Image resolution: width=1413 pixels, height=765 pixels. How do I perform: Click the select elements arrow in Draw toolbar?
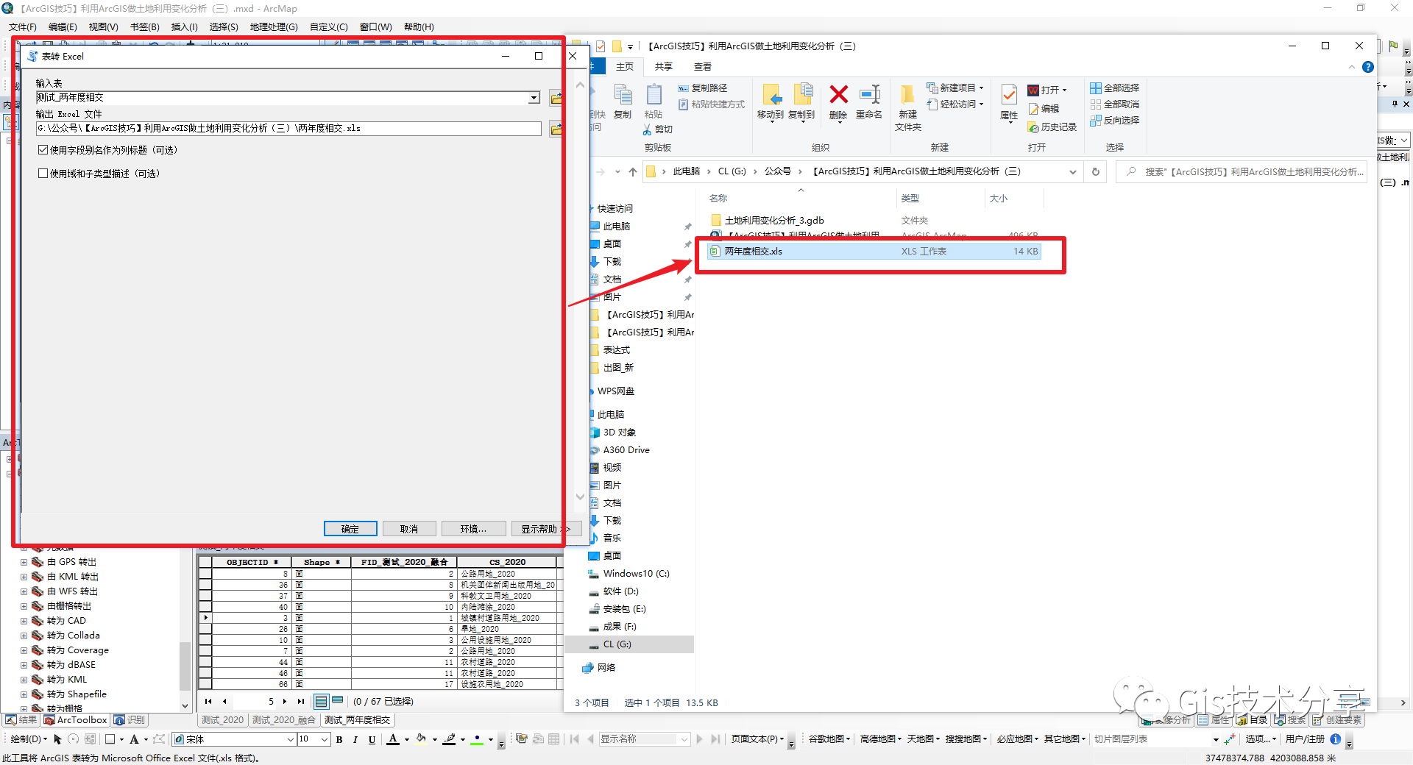(57, 739)
